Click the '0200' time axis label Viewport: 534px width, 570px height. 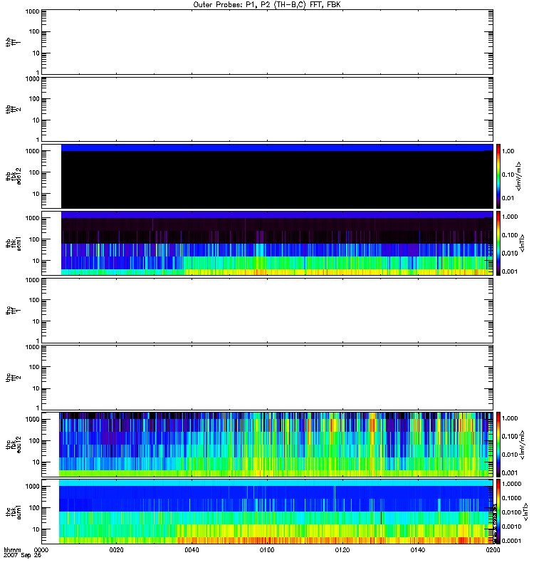tap(493, 550)
